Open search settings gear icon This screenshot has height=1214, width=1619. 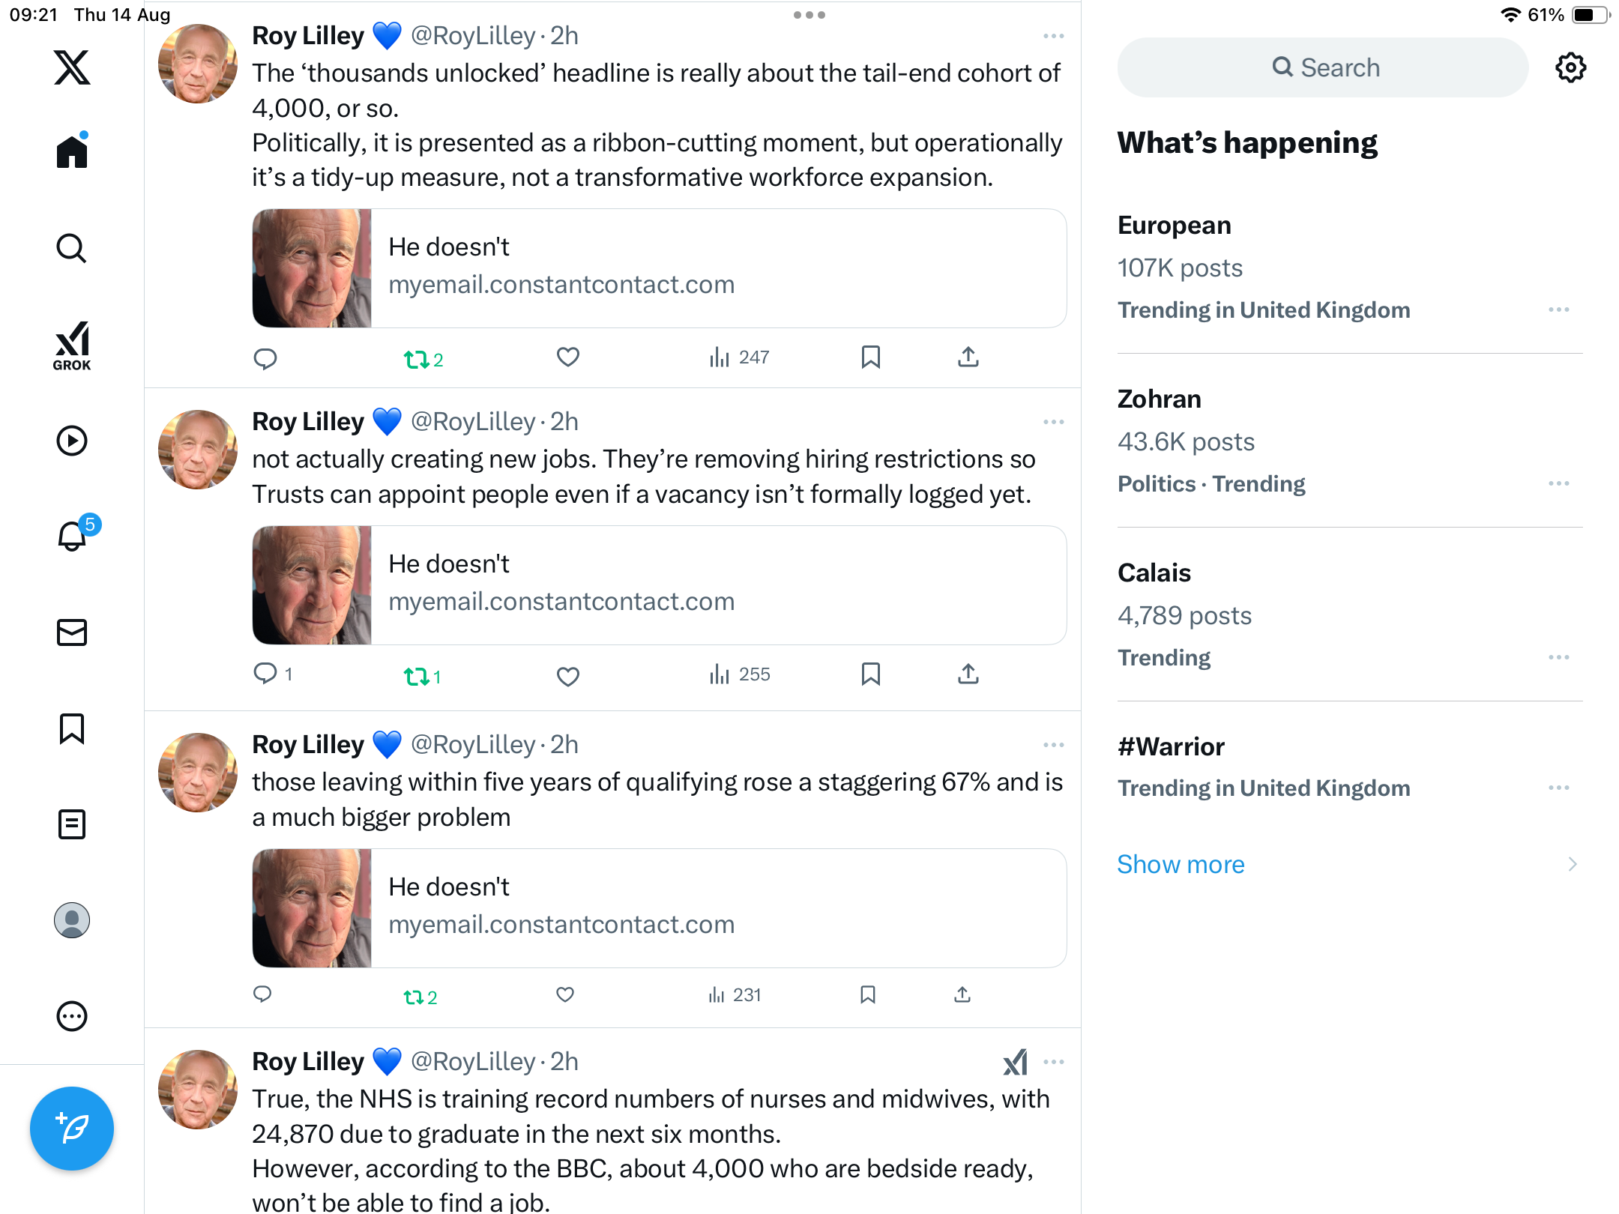(1570, 67)
